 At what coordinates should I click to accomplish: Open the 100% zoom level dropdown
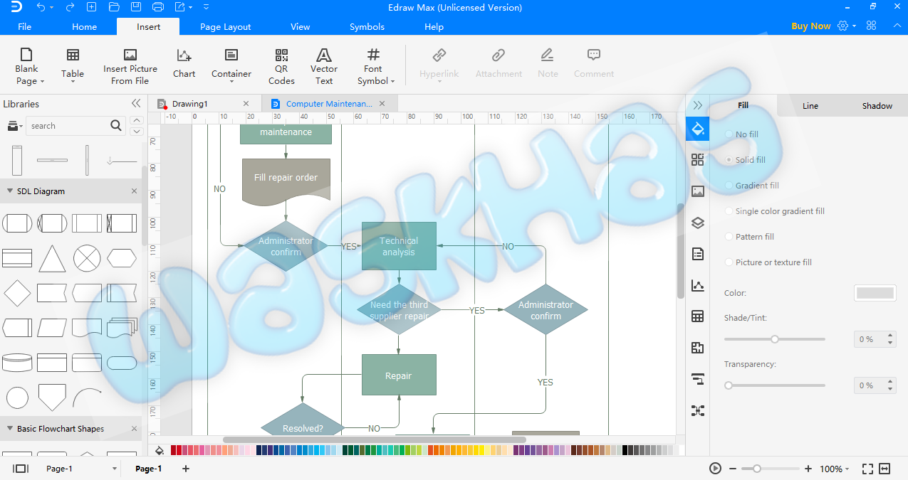[x=835, y=469]
